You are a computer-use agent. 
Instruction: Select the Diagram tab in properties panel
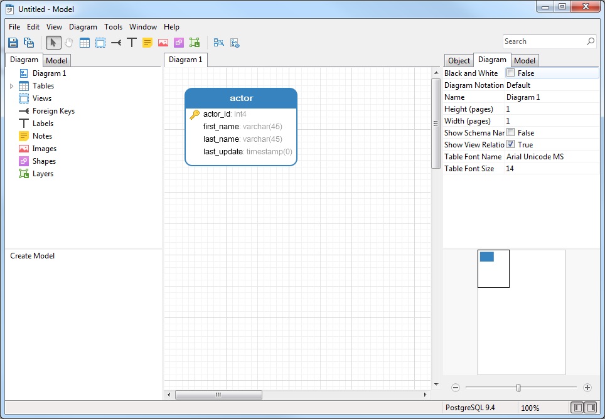coord(492,60)
